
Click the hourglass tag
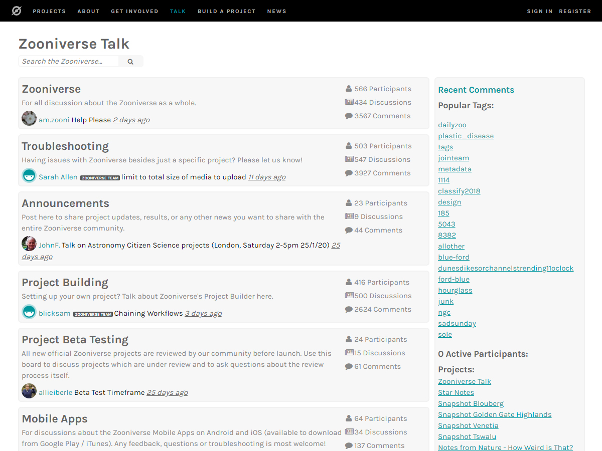(455, 290)
